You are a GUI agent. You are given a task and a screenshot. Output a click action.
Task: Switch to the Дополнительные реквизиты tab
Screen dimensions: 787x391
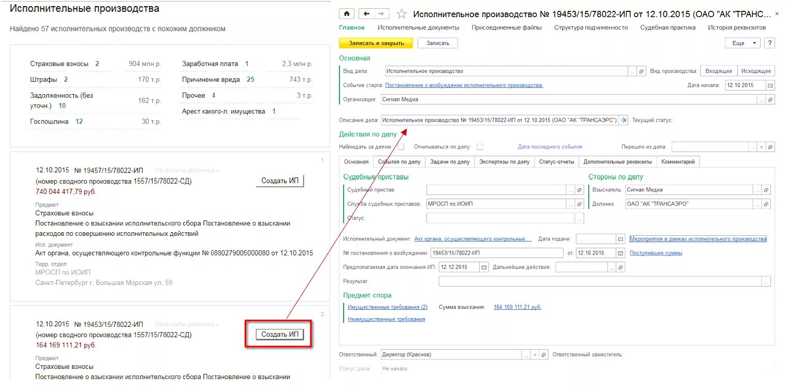[618, 162]
